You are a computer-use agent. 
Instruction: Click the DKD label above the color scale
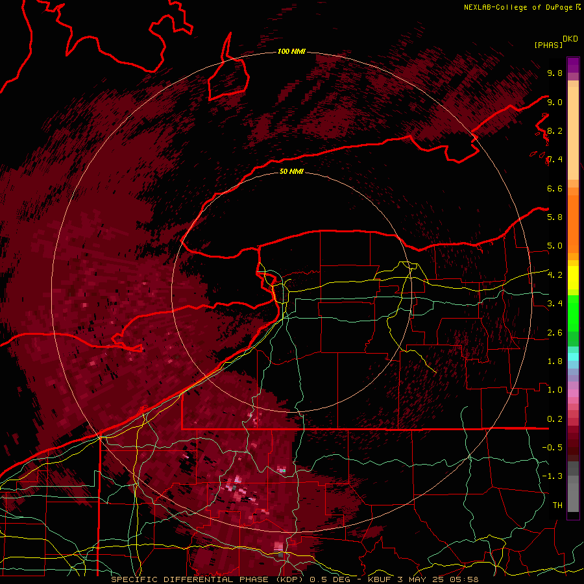(570, 39)
